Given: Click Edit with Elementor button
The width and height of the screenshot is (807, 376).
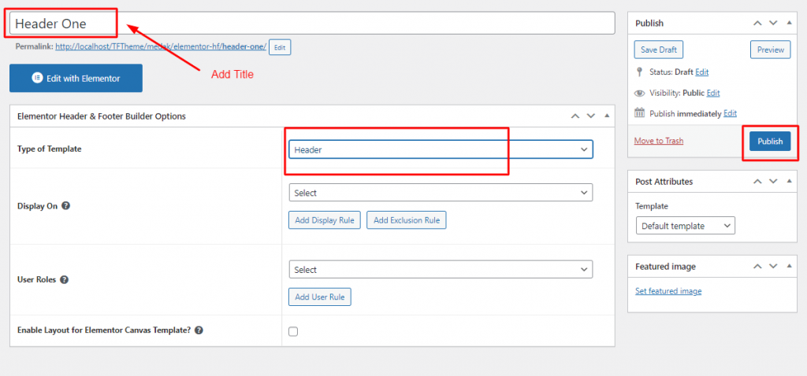Looking at the screenshot, I should point(76,79).
